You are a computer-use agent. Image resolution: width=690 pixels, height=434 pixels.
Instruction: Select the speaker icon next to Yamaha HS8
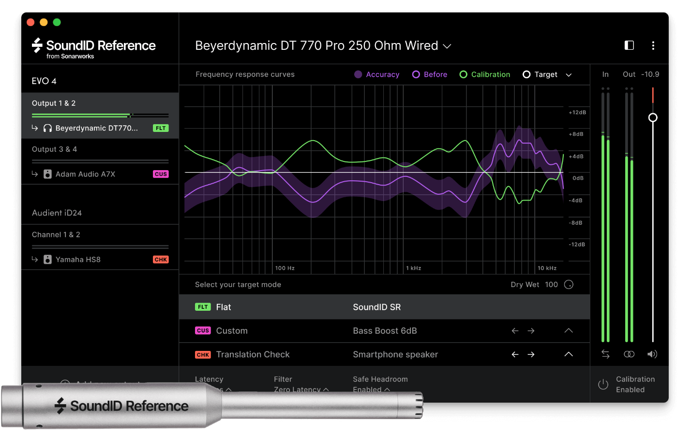point(46,259)
